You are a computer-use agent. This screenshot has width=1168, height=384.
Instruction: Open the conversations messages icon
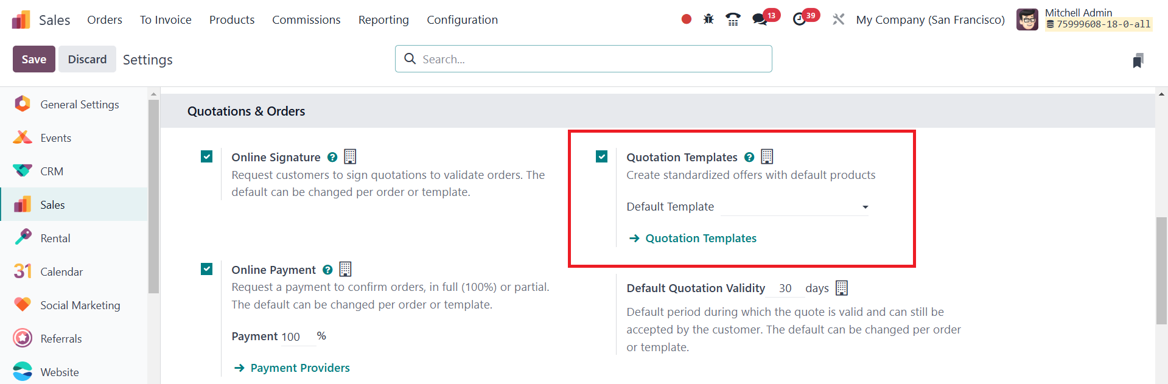[760, 19]
